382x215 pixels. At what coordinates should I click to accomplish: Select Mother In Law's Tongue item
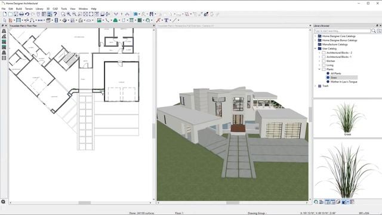pyautogui.click(x=344, y=82)
